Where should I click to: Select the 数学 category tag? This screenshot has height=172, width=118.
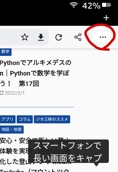click(x=5, y=52)
